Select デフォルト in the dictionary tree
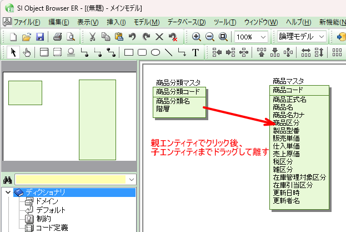346x232 pixels. [x=51, y=210]
